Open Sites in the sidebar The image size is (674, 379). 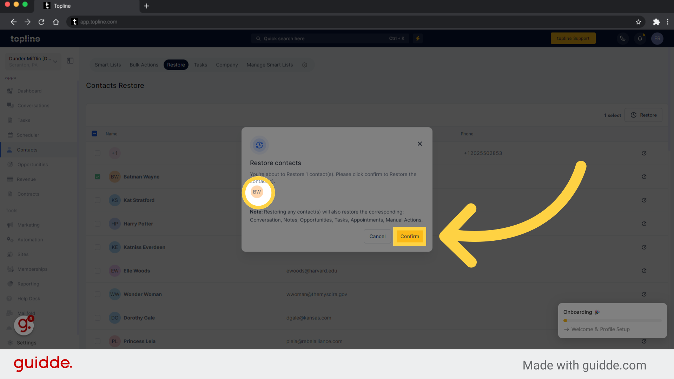(23, 254)
